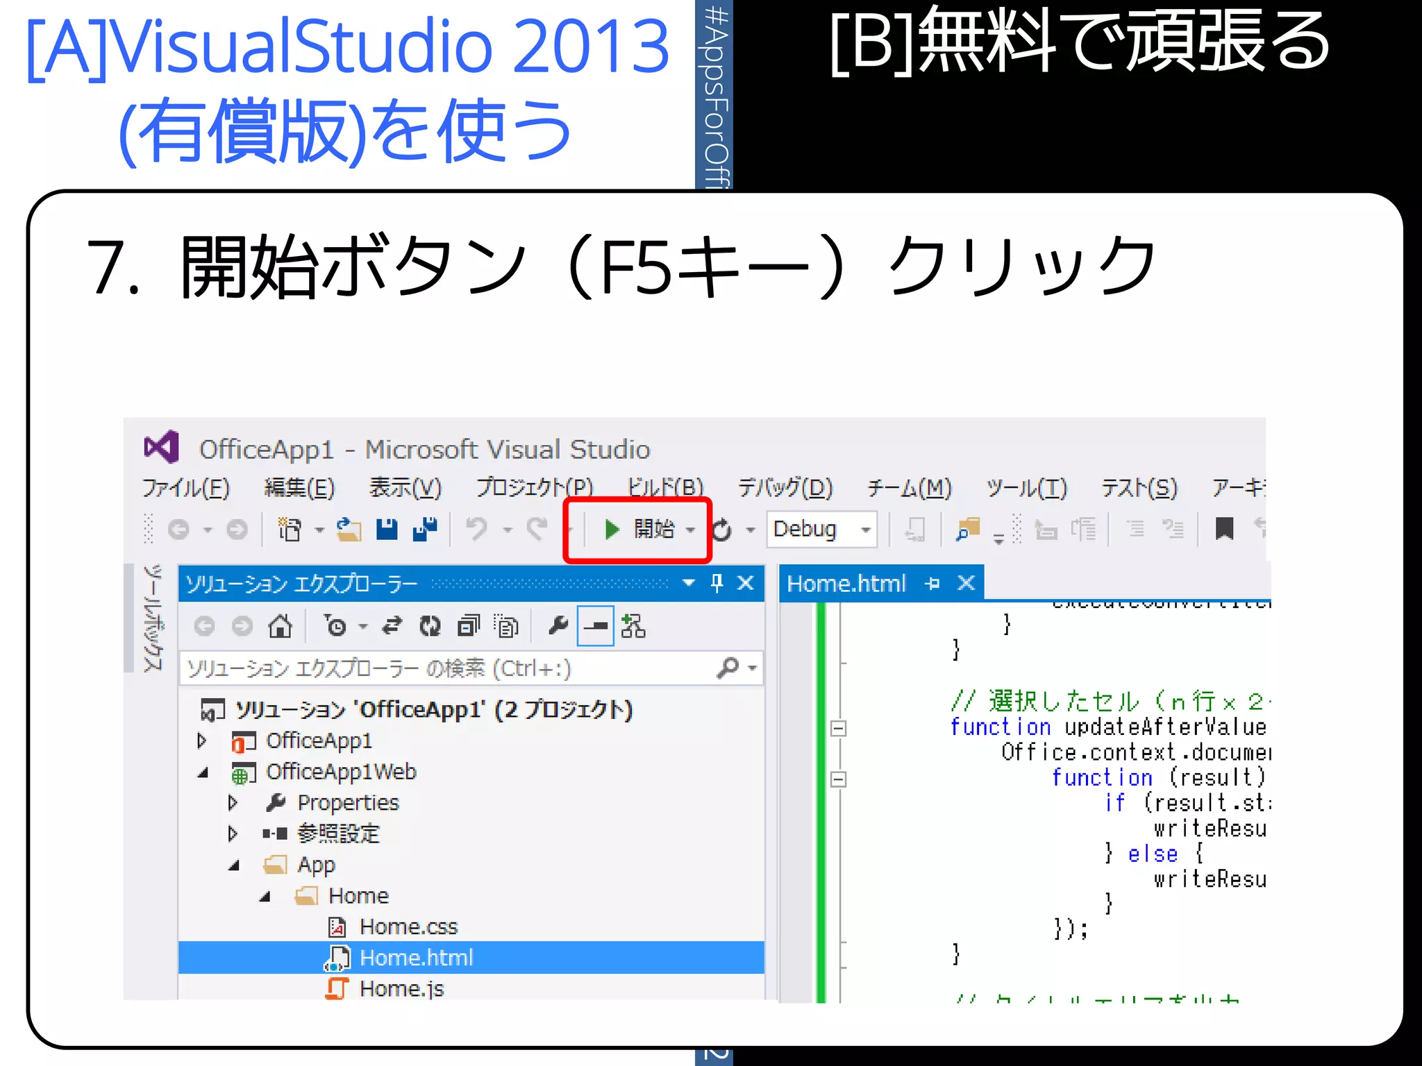Open the 表示(V) menu
Screen dimensions: 1422x1066
tap(405, 488)
